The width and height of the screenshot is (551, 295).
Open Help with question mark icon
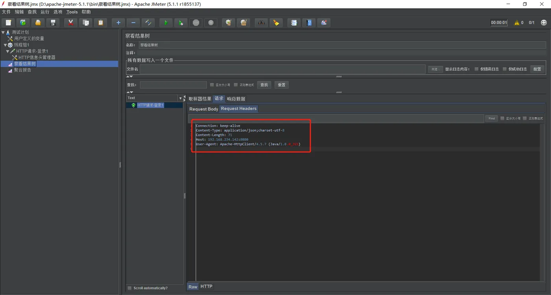point(309,23)
